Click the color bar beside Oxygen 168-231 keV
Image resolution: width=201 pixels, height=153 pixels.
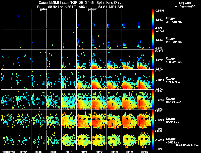pyautogui.click(x=153, y=59)
